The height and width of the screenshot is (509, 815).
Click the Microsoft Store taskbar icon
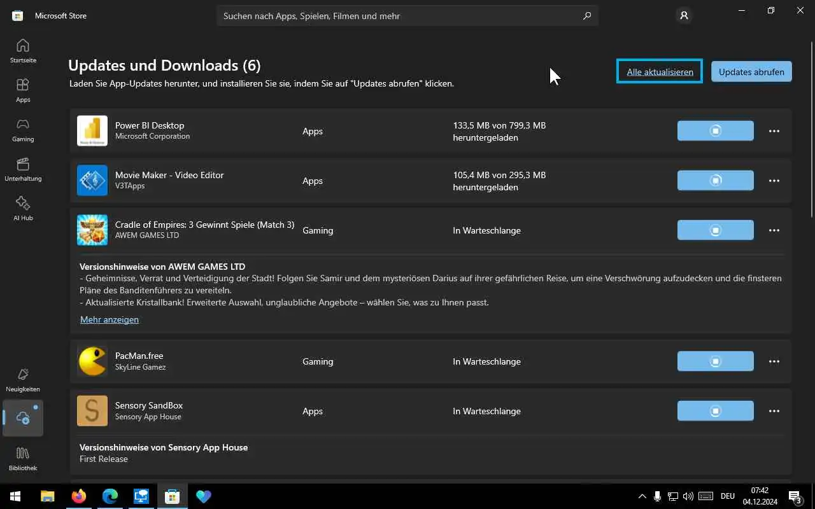point(172,496)
